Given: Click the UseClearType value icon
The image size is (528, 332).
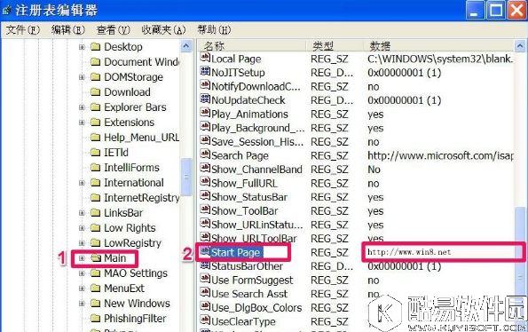Looking at the screenshot, I should coord(205,320).
